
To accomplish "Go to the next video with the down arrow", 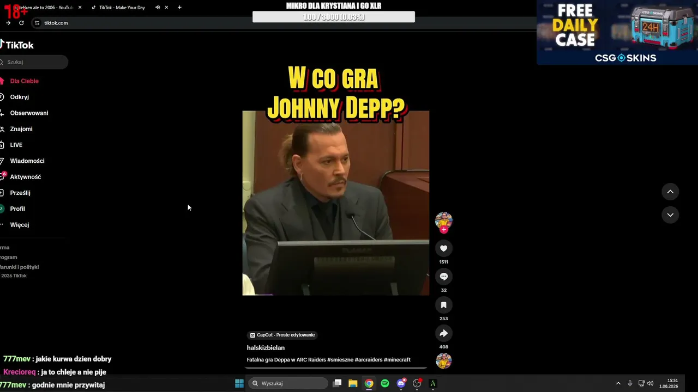I will click(x=670, y=215).
